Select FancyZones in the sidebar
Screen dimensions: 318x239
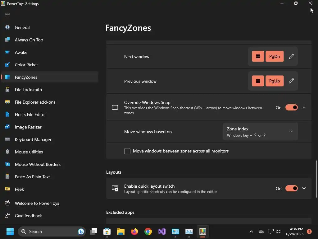pos(50,77)
